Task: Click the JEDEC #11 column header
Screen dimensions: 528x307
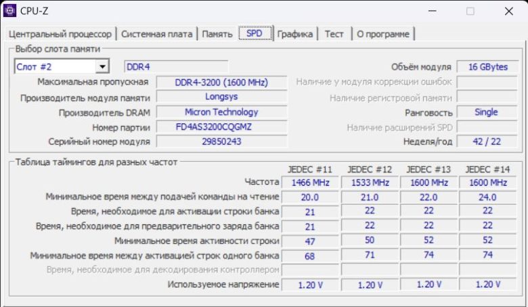Action: [x=310, y=169]
